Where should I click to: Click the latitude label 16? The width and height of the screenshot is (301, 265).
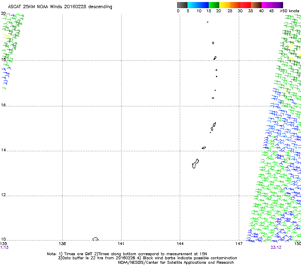point(3,105)
